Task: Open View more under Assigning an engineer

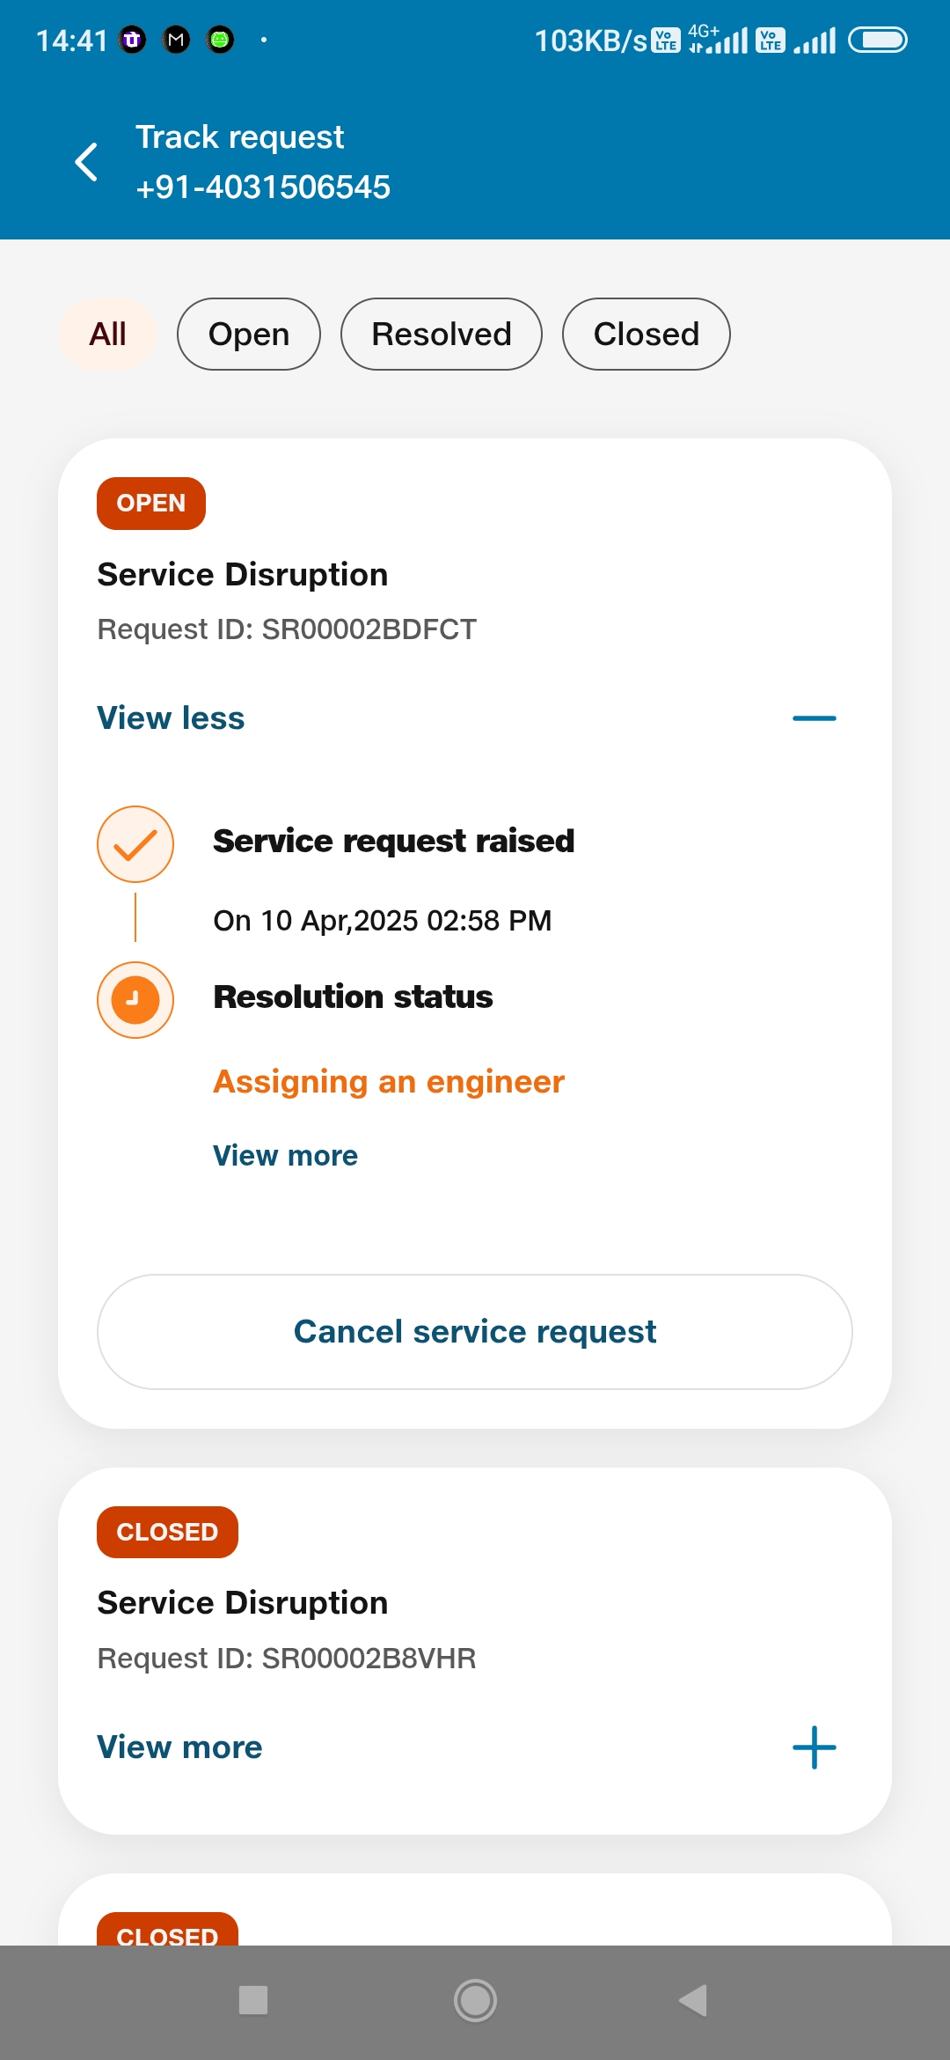Action: pos(286,1155)
